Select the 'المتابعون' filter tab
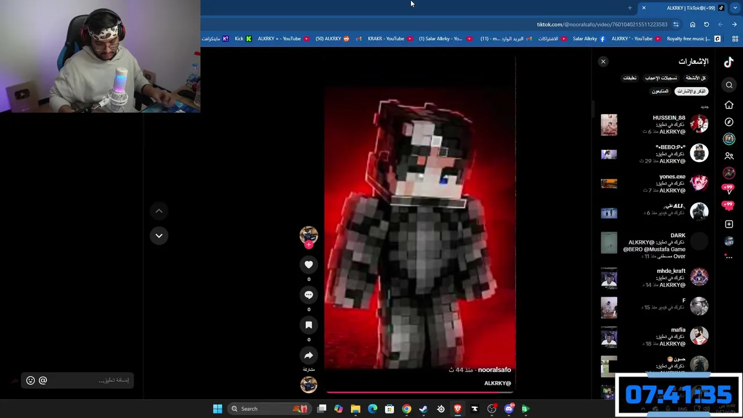This screenshot has height=418, width=743. (x=660, y=91)
